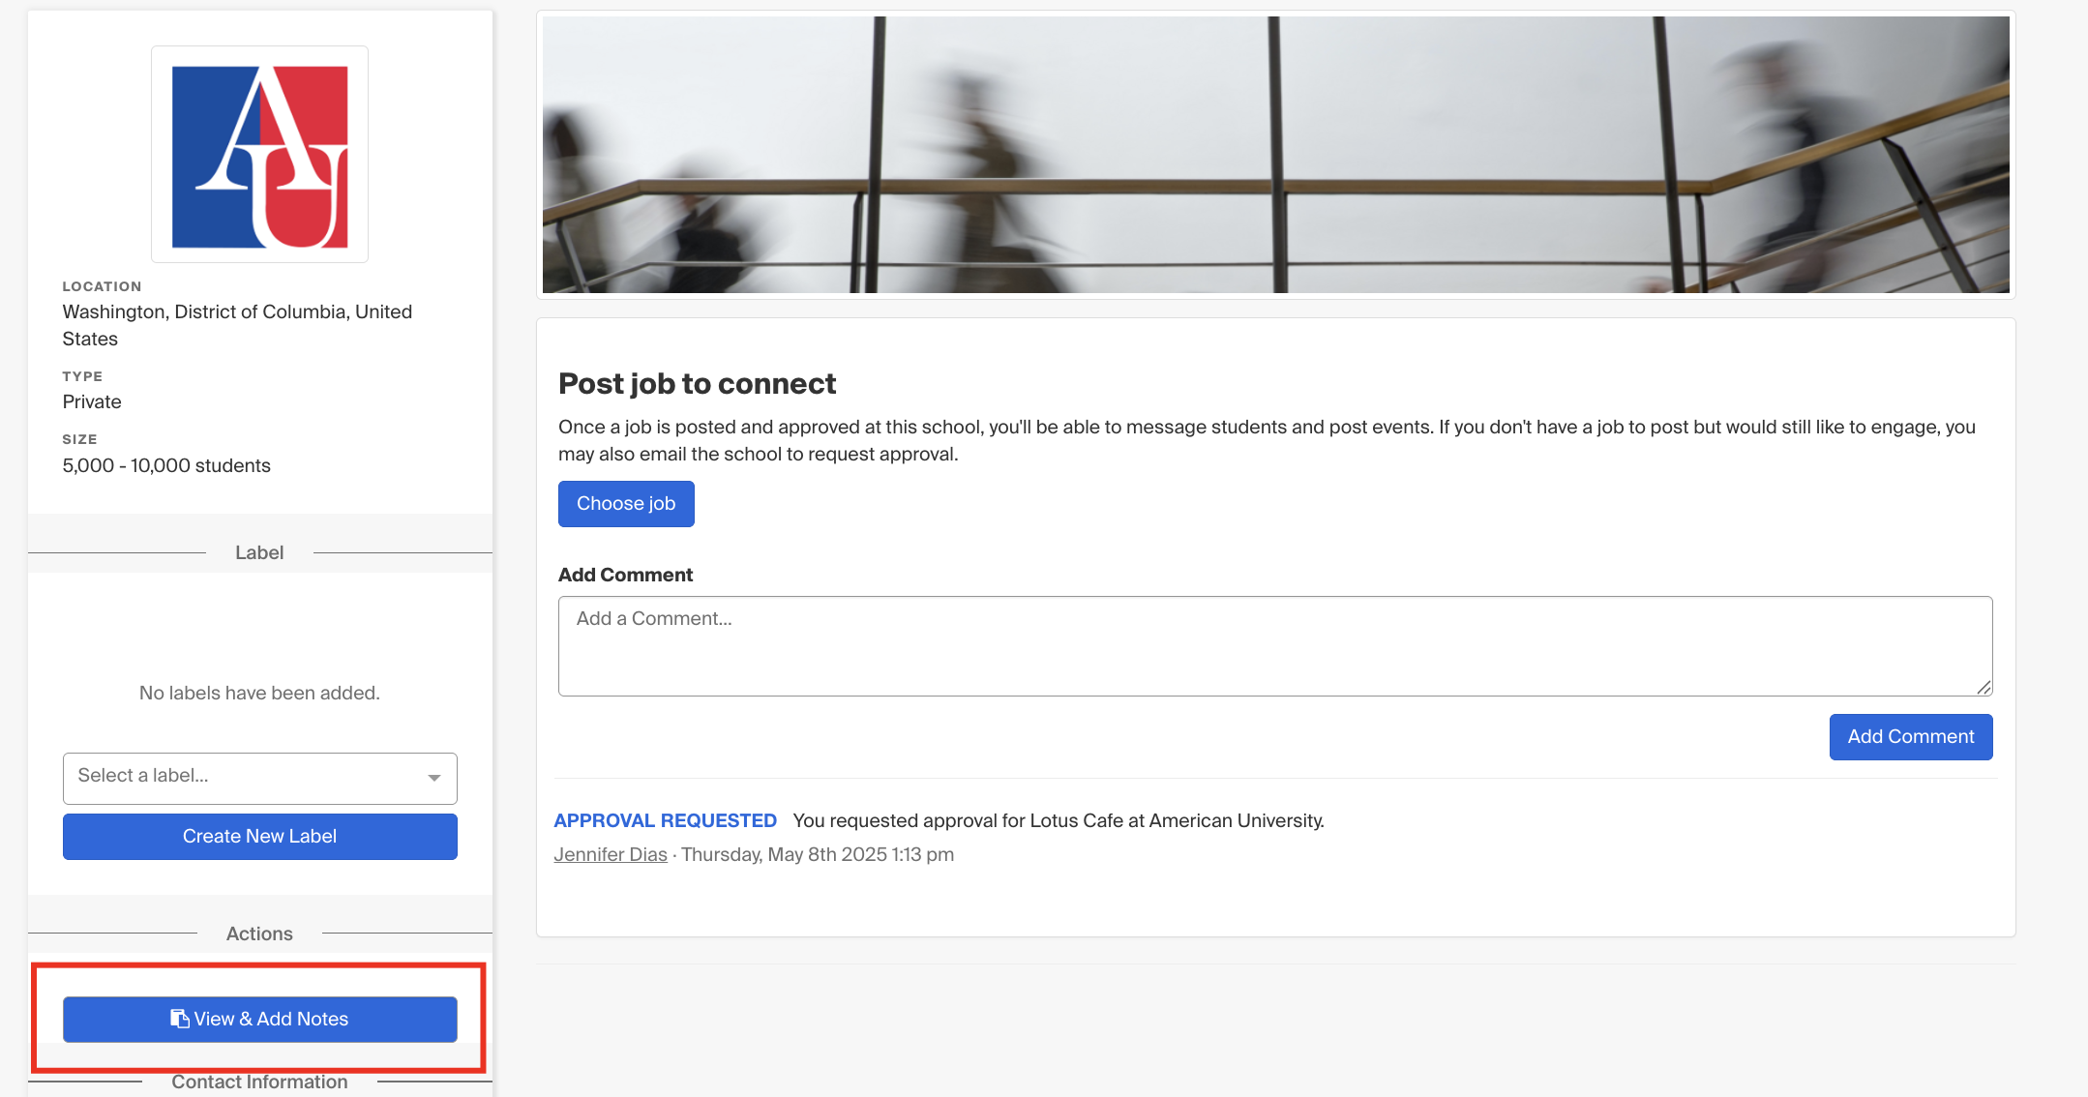The height and width of the screenshot is (1097, 2088).
Task: Click the Label section heading
Action: 259,552
